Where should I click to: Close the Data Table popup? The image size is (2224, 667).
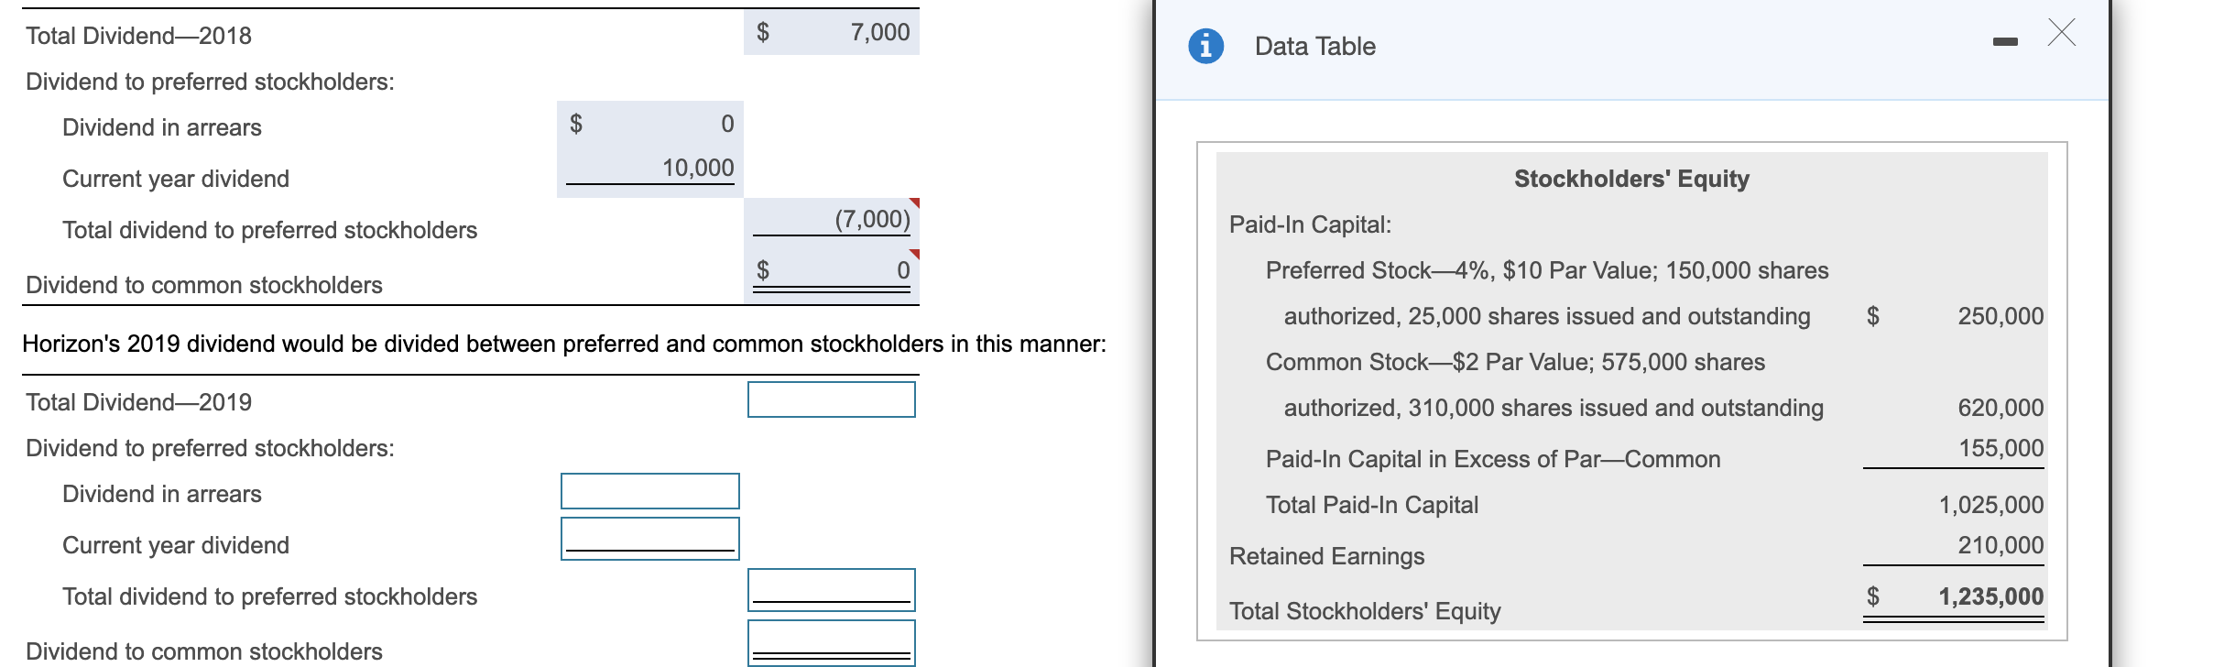coord(2062,32)
